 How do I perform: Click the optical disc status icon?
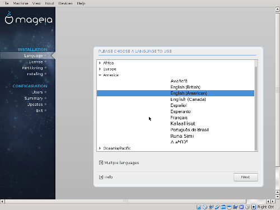205,207
